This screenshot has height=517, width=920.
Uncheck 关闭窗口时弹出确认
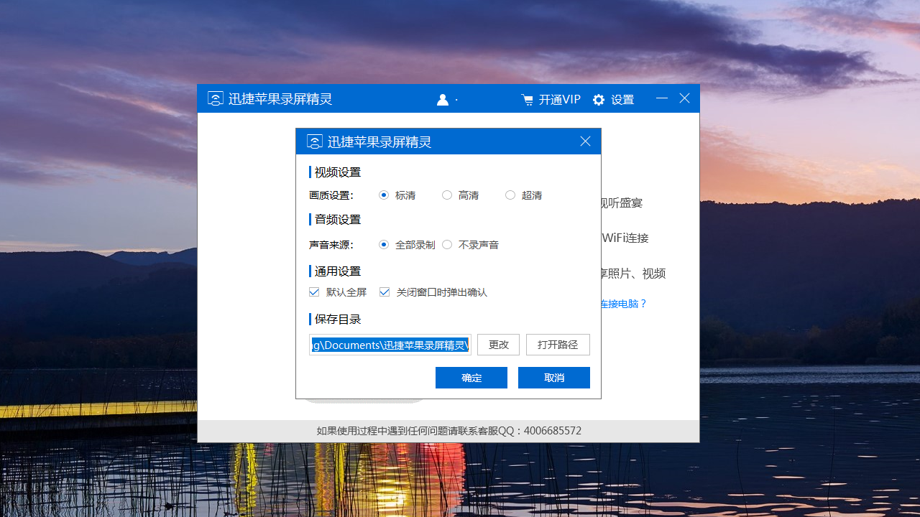[x=385, y=292]
